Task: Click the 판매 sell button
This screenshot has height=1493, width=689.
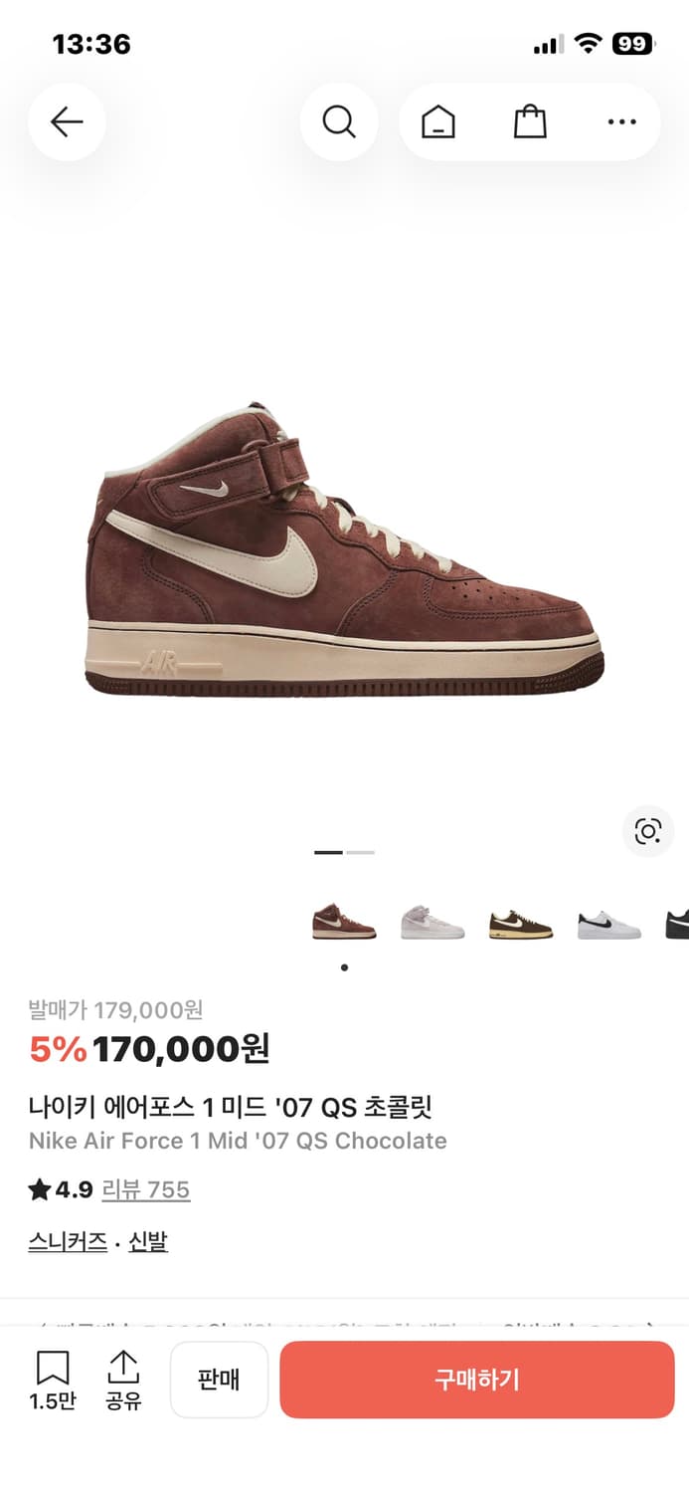Action: coord(219,1380)
